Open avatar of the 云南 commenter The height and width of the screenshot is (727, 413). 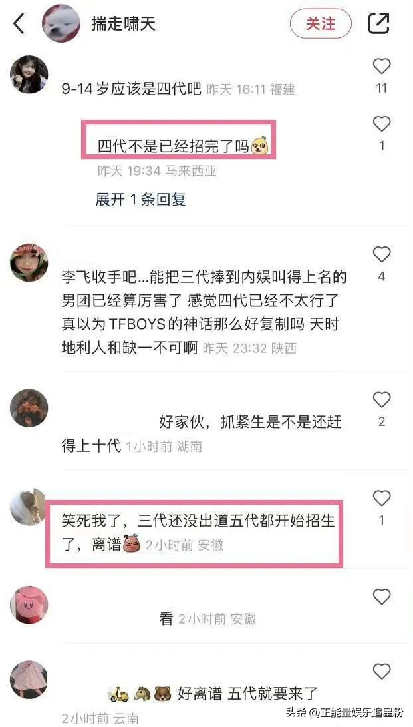click(29, 679)
